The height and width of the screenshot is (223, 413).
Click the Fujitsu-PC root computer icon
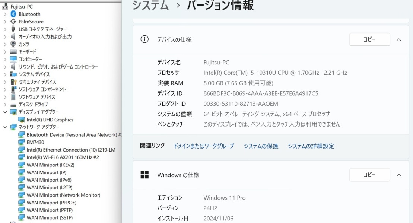pyautogui.click(x=5, y=6)
